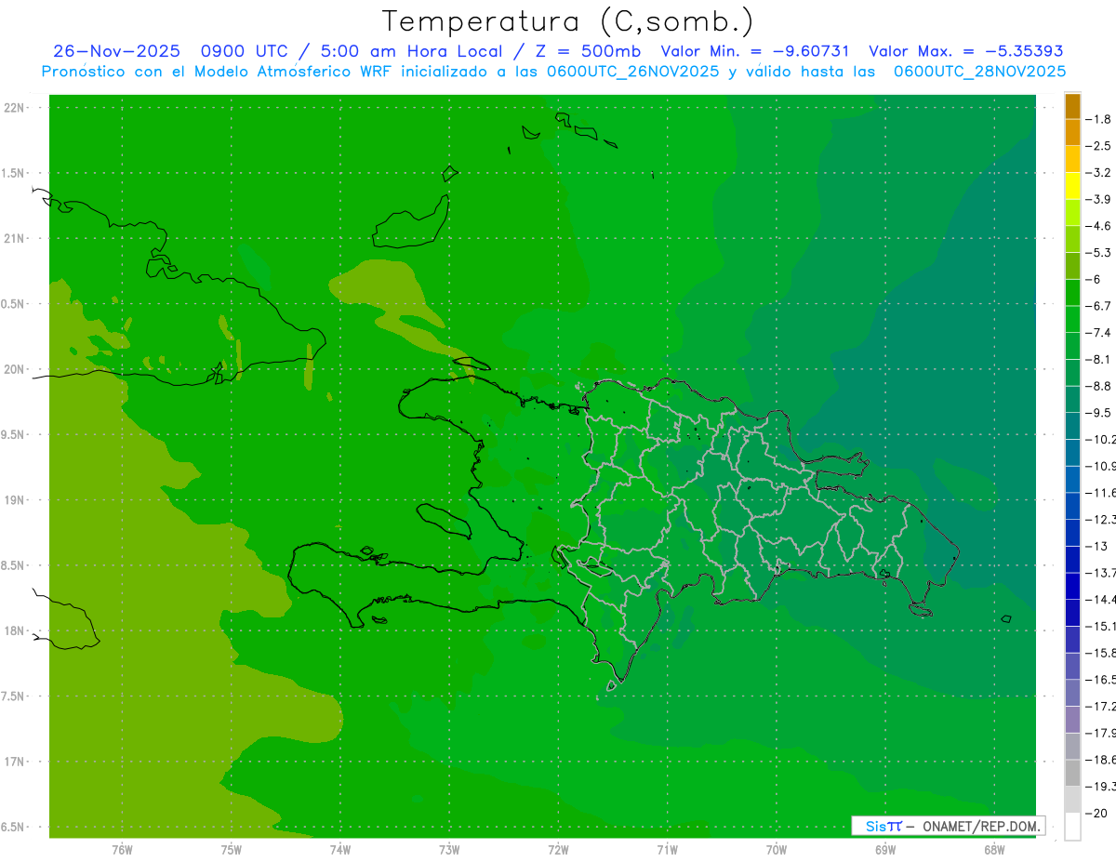This screenshot has width=1116, height=862.
Task: Select the '26-Nov-2025' date text
Action: coord(115,51)
